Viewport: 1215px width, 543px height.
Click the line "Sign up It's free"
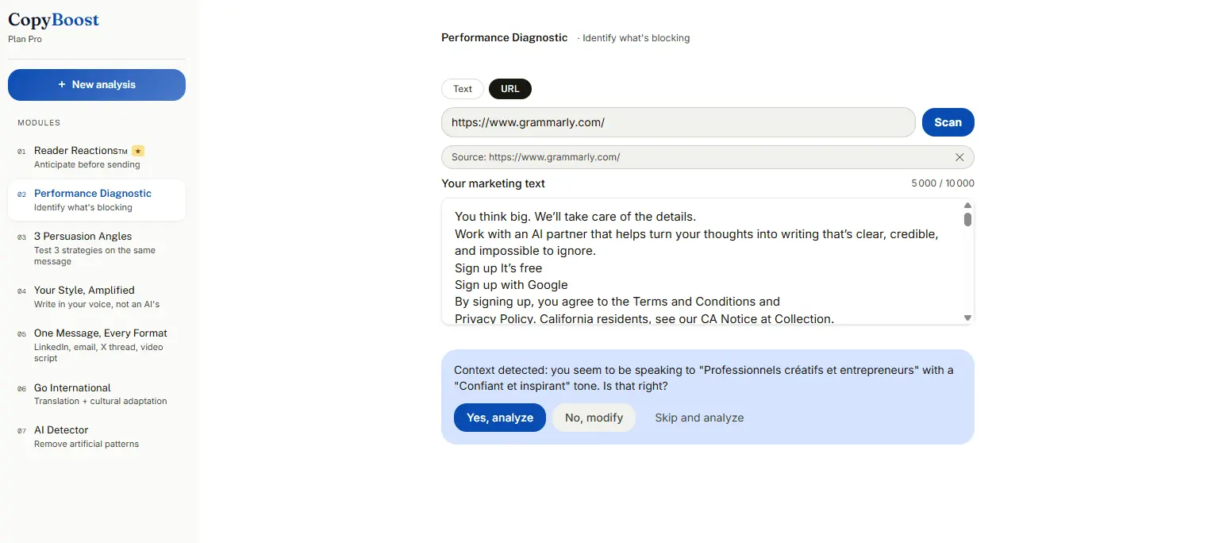[498, 268]
